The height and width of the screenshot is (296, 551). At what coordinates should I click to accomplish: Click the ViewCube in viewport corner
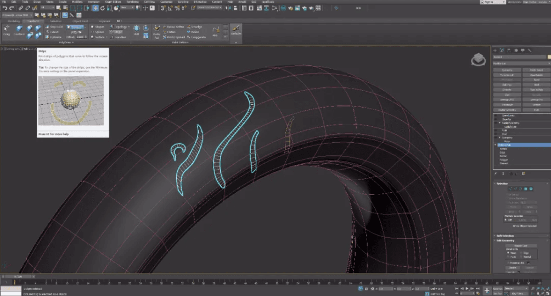tap(480, 59)
